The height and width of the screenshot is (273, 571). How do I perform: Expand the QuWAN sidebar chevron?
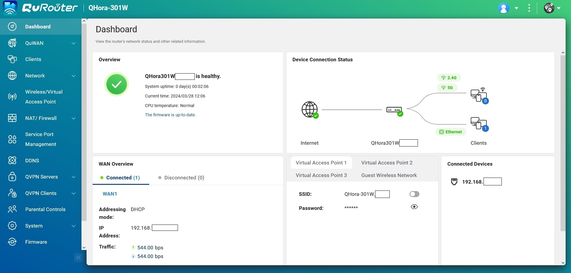[74, 43]
